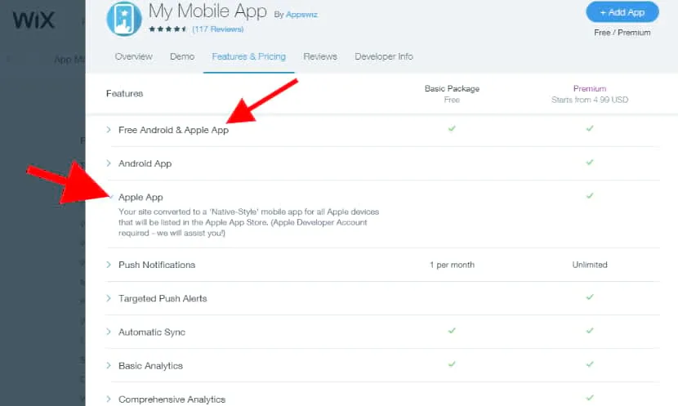Click the Add App button
The image size is (678, 406).
(622, 12)
